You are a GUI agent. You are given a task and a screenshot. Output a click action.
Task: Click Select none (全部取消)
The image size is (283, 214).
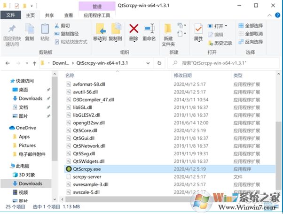251,34
